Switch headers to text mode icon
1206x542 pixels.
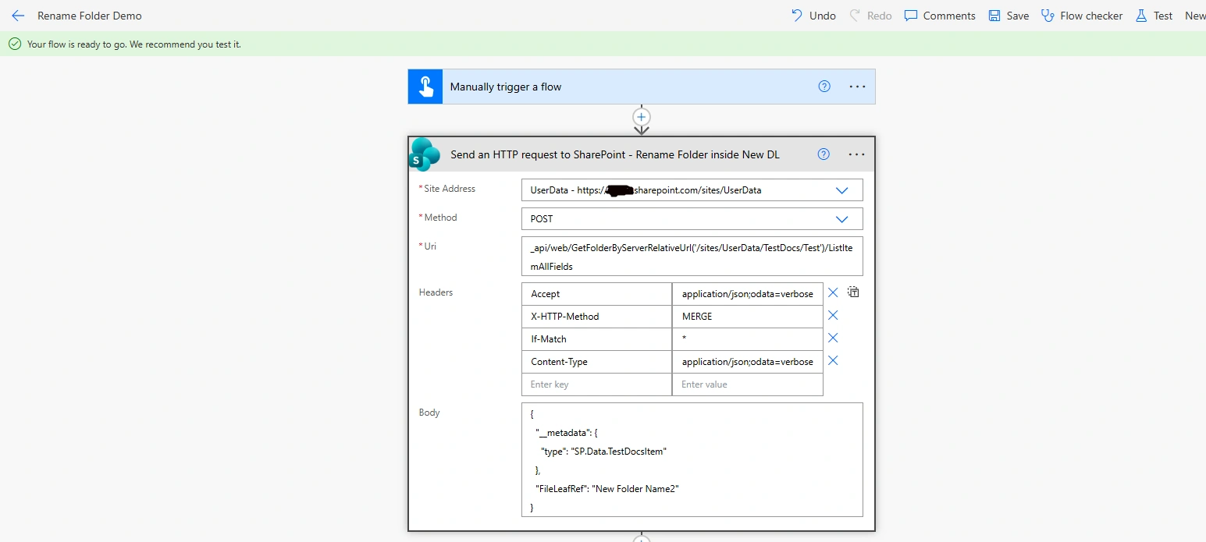tap(853, 292)
